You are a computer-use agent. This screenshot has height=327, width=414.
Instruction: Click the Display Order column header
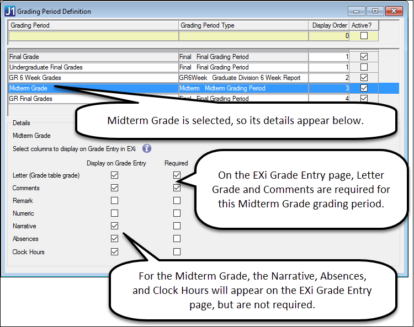click(329, 25)
